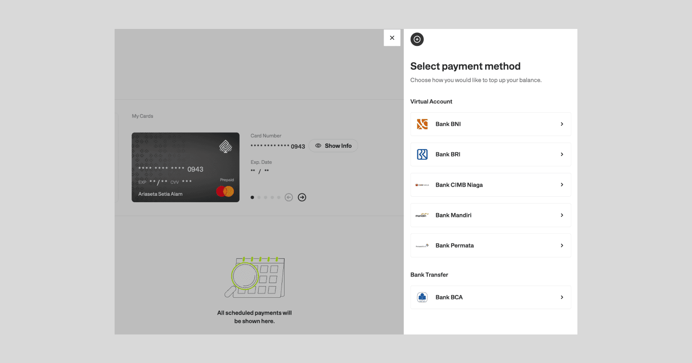Click the CIMB Niaga logo icon
The width and height of the screenshot is (692, 363).
422,185
